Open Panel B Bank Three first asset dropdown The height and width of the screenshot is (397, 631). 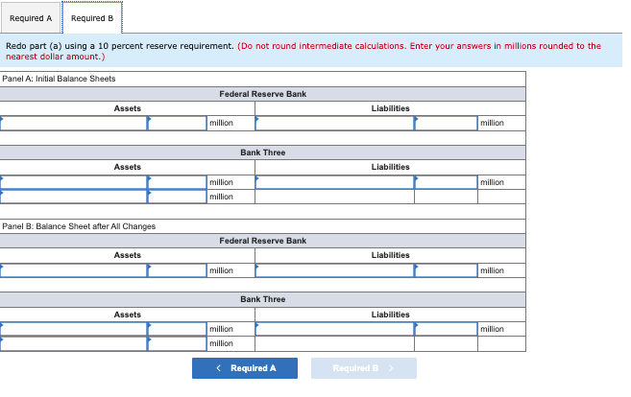(74, 329)
